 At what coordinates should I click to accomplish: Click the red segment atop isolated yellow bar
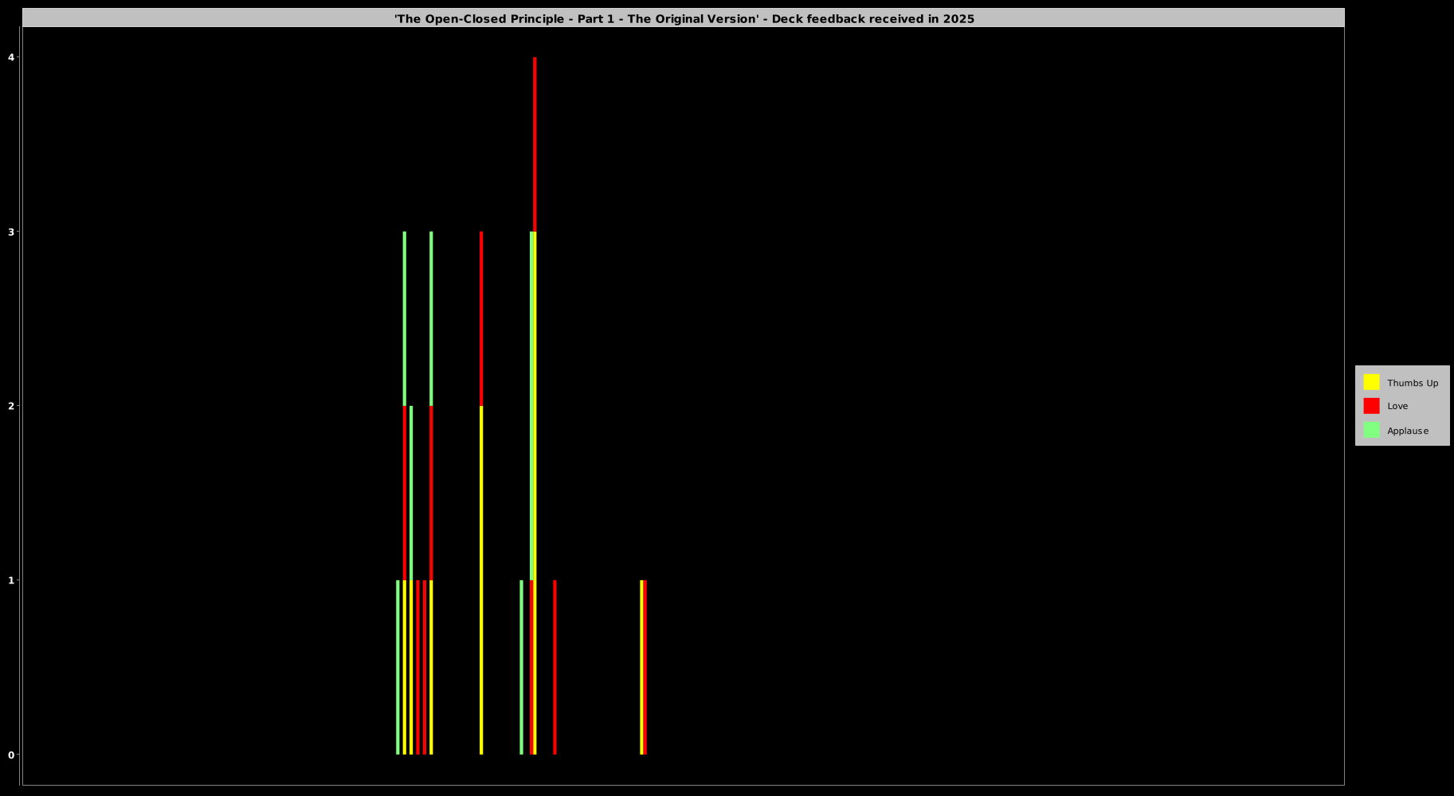[481, 318]
